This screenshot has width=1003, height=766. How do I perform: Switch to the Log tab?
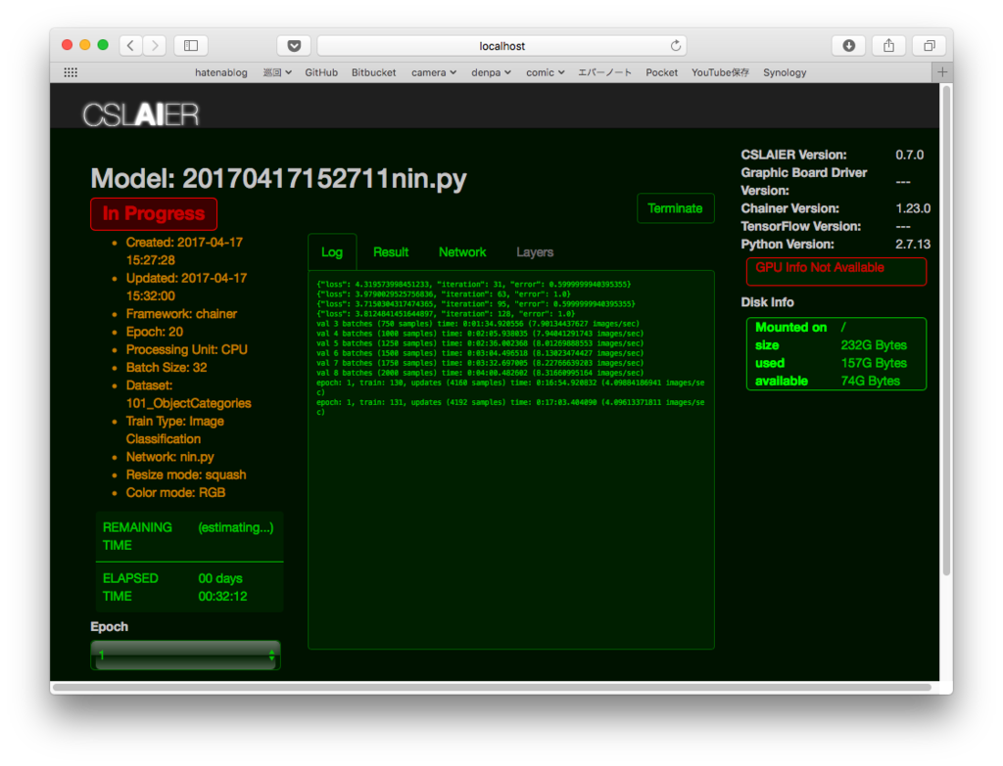(331, 251)
